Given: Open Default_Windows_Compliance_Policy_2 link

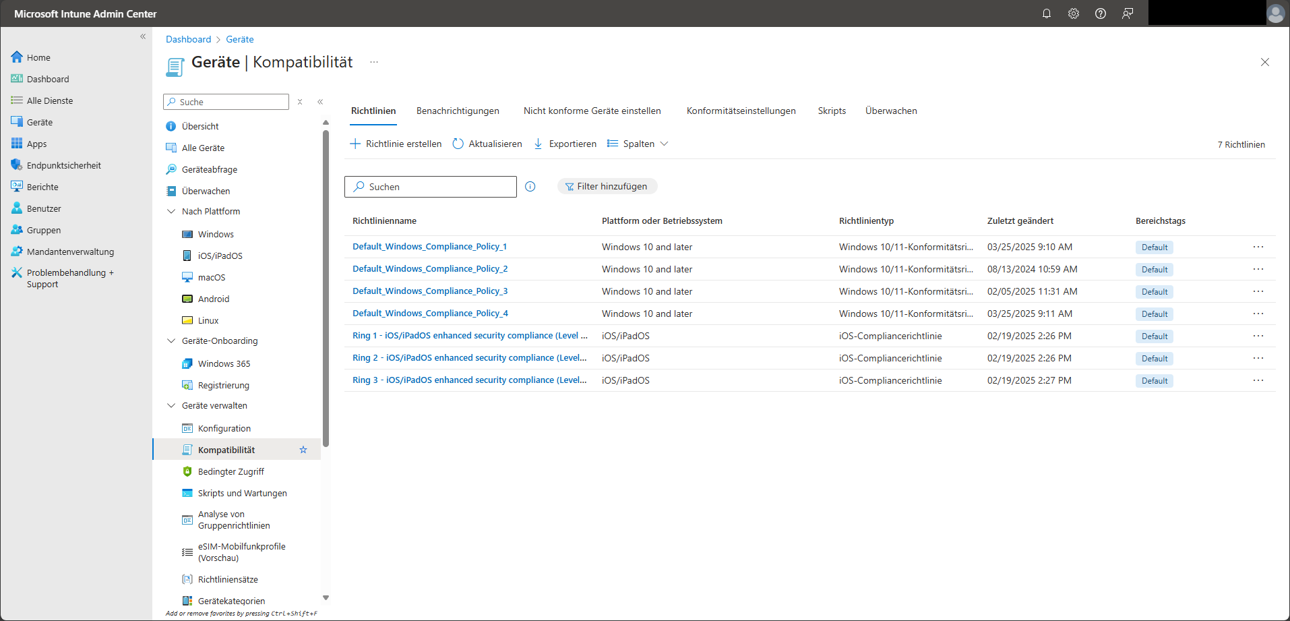Looking at the screenshot, I should (430, 269).
